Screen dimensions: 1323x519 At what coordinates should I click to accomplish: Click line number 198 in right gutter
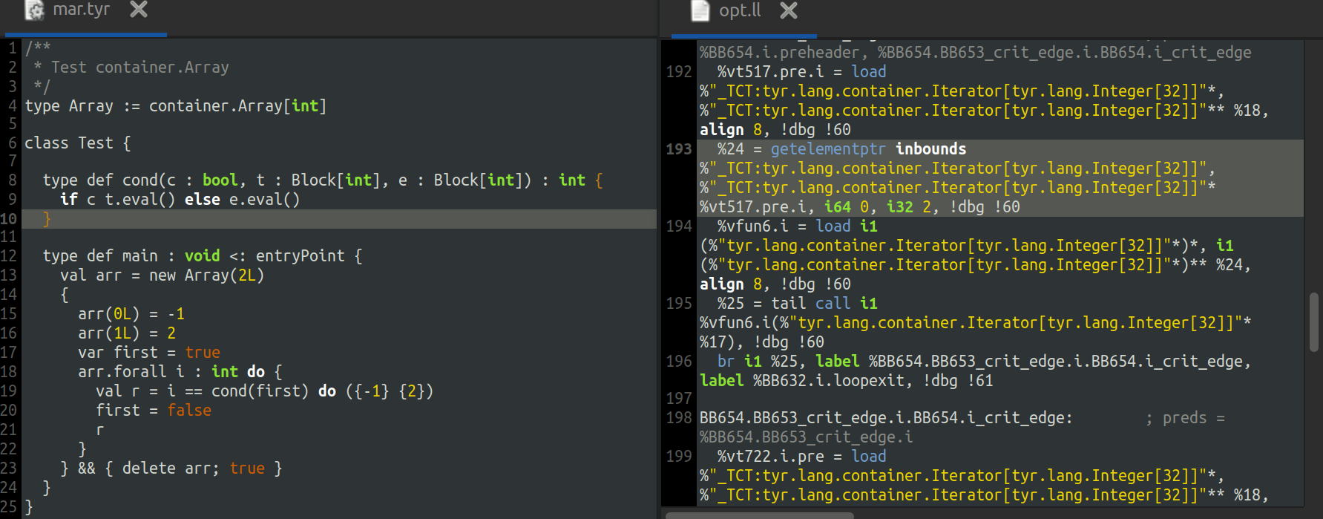click(x=678, y=418)
